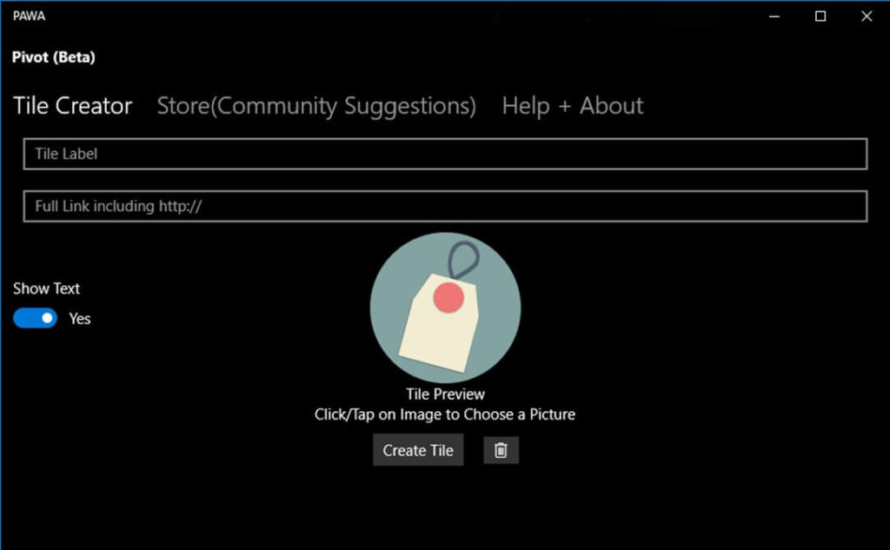Click the blue string loop of the tag
The height and width of the screenshot is (550, 890).
tap(464, 260)
